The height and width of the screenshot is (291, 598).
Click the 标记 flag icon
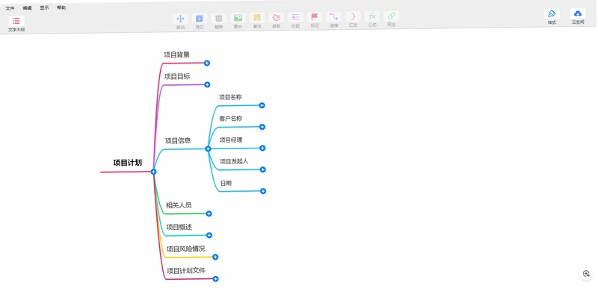coord(315,16)
